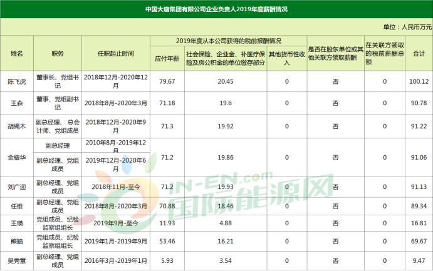
Task: Click the position cell 董事、党组副书记
Action: (x=58, y=103)
